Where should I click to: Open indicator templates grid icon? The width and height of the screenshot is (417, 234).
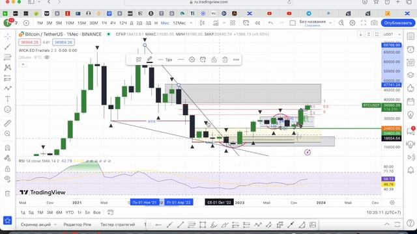(233, 23)
